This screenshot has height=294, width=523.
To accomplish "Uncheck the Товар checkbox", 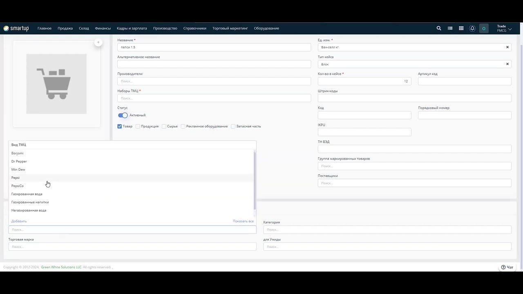I will point(120,126).
